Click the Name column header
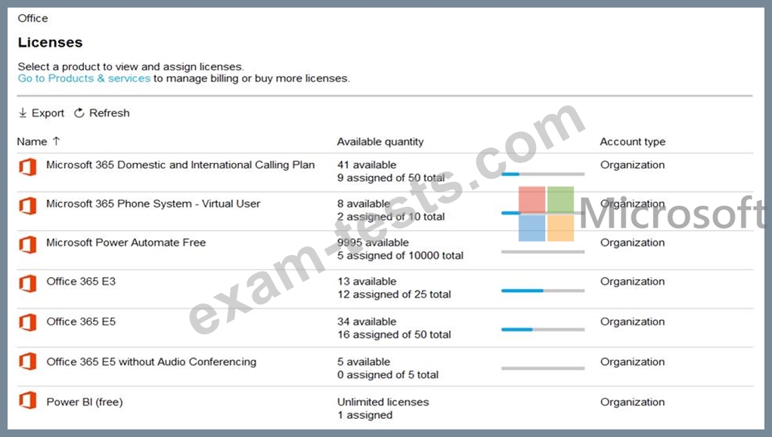This screenshot has height=437, width=772. [x=32, y=142]
